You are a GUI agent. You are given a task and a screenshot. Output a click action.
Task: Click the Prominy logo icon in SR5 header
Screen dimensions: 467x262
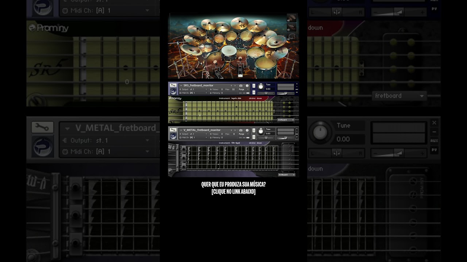coord(173,91)
